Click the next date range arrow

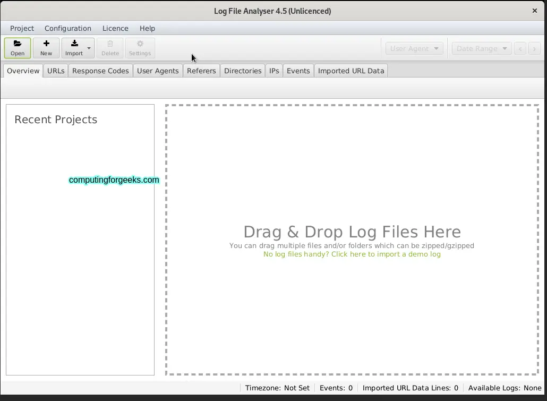(534, 48)
